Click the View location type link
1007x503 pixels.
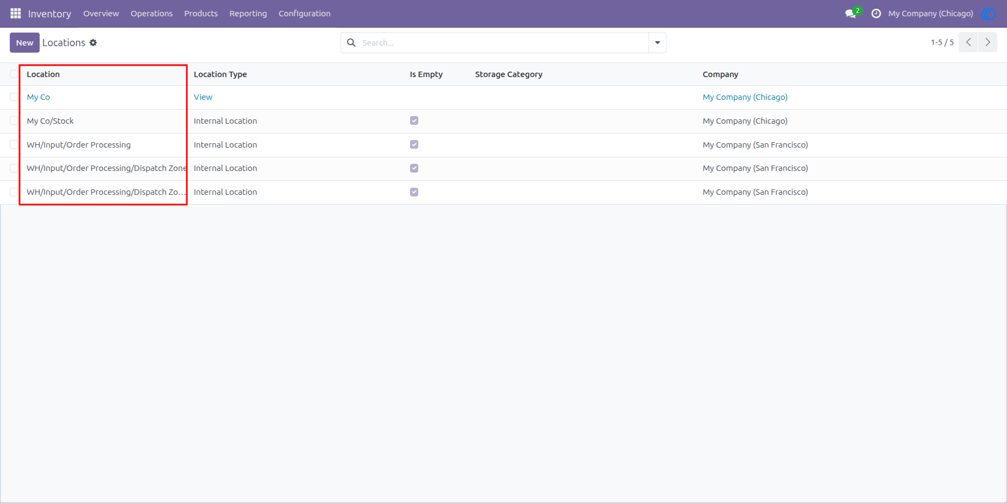[x=203, y=97]
